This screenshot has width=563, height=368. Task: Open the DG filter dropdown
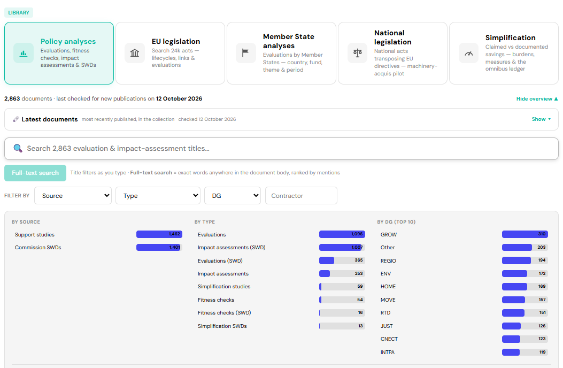pos(232,196)
